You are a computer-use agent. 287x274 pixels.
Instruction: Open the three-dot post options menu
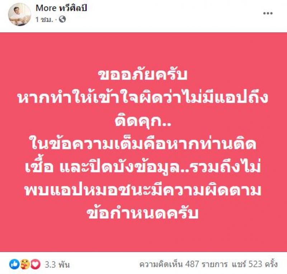pyautogui.click(x=268, y=13)
